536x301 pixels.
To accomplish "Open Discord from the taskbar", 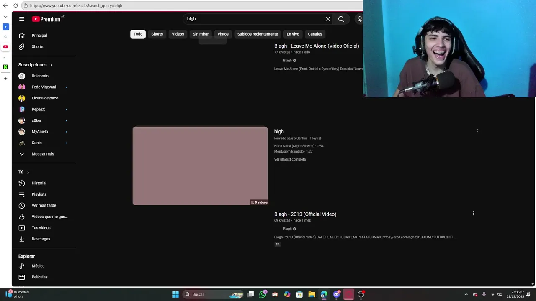I will [x=336, y=294].
